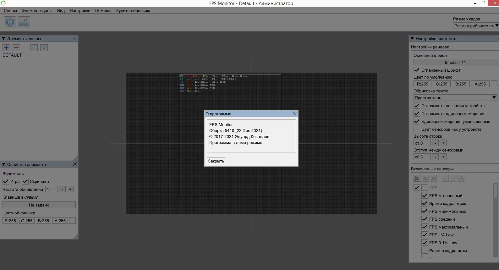Toggle the Скриншот visibility checkbox
499x270 pixels.
point(25,181)
